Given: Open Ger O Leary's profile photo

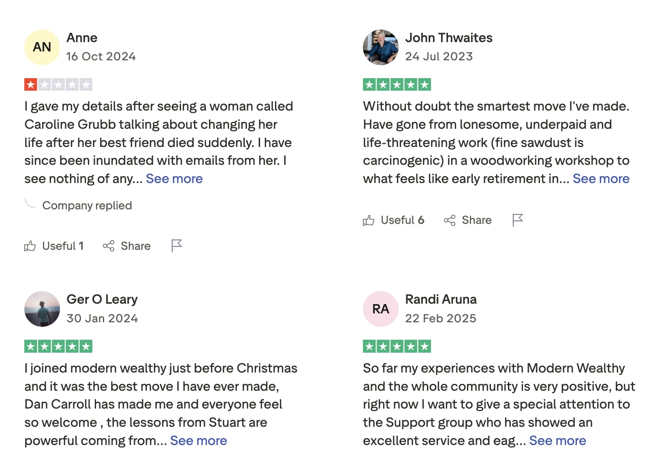Looking at the screenshot, I should (42, 309).
